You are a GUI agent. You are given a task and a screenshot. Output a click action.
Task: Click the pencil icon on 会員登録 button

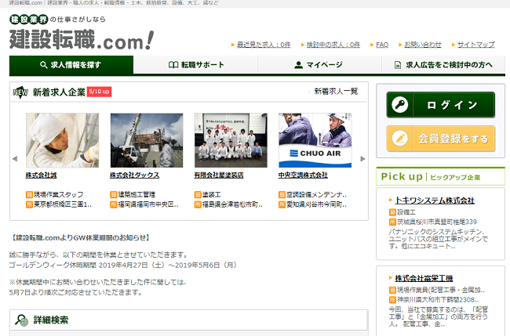pos(400,139)
